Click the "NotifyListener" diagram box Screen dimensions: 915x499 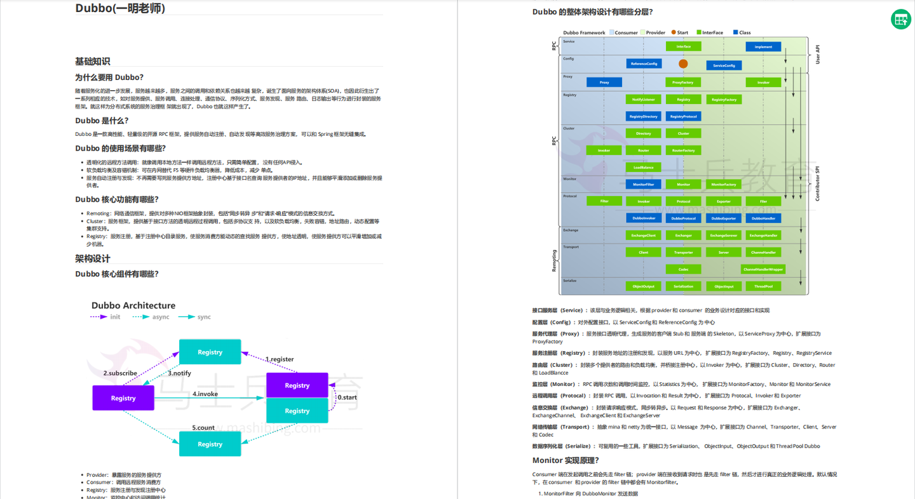pyautogui.click(x=644, y=99)
